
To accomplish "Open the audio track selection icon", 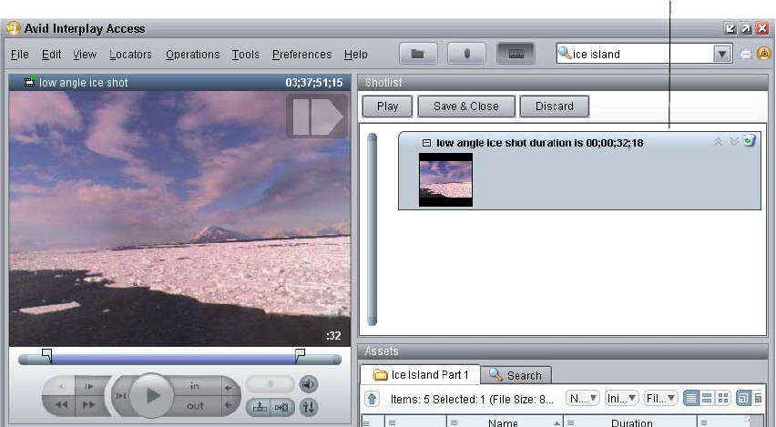I will pyautogui.click(x=309, y=407).
